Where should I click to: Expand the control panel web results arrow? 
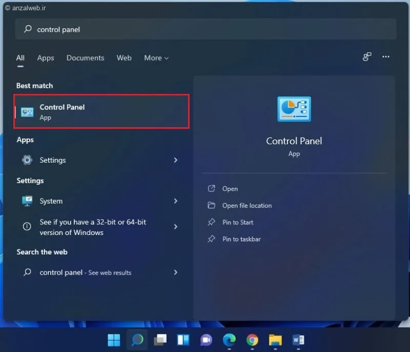pos(175,272)
